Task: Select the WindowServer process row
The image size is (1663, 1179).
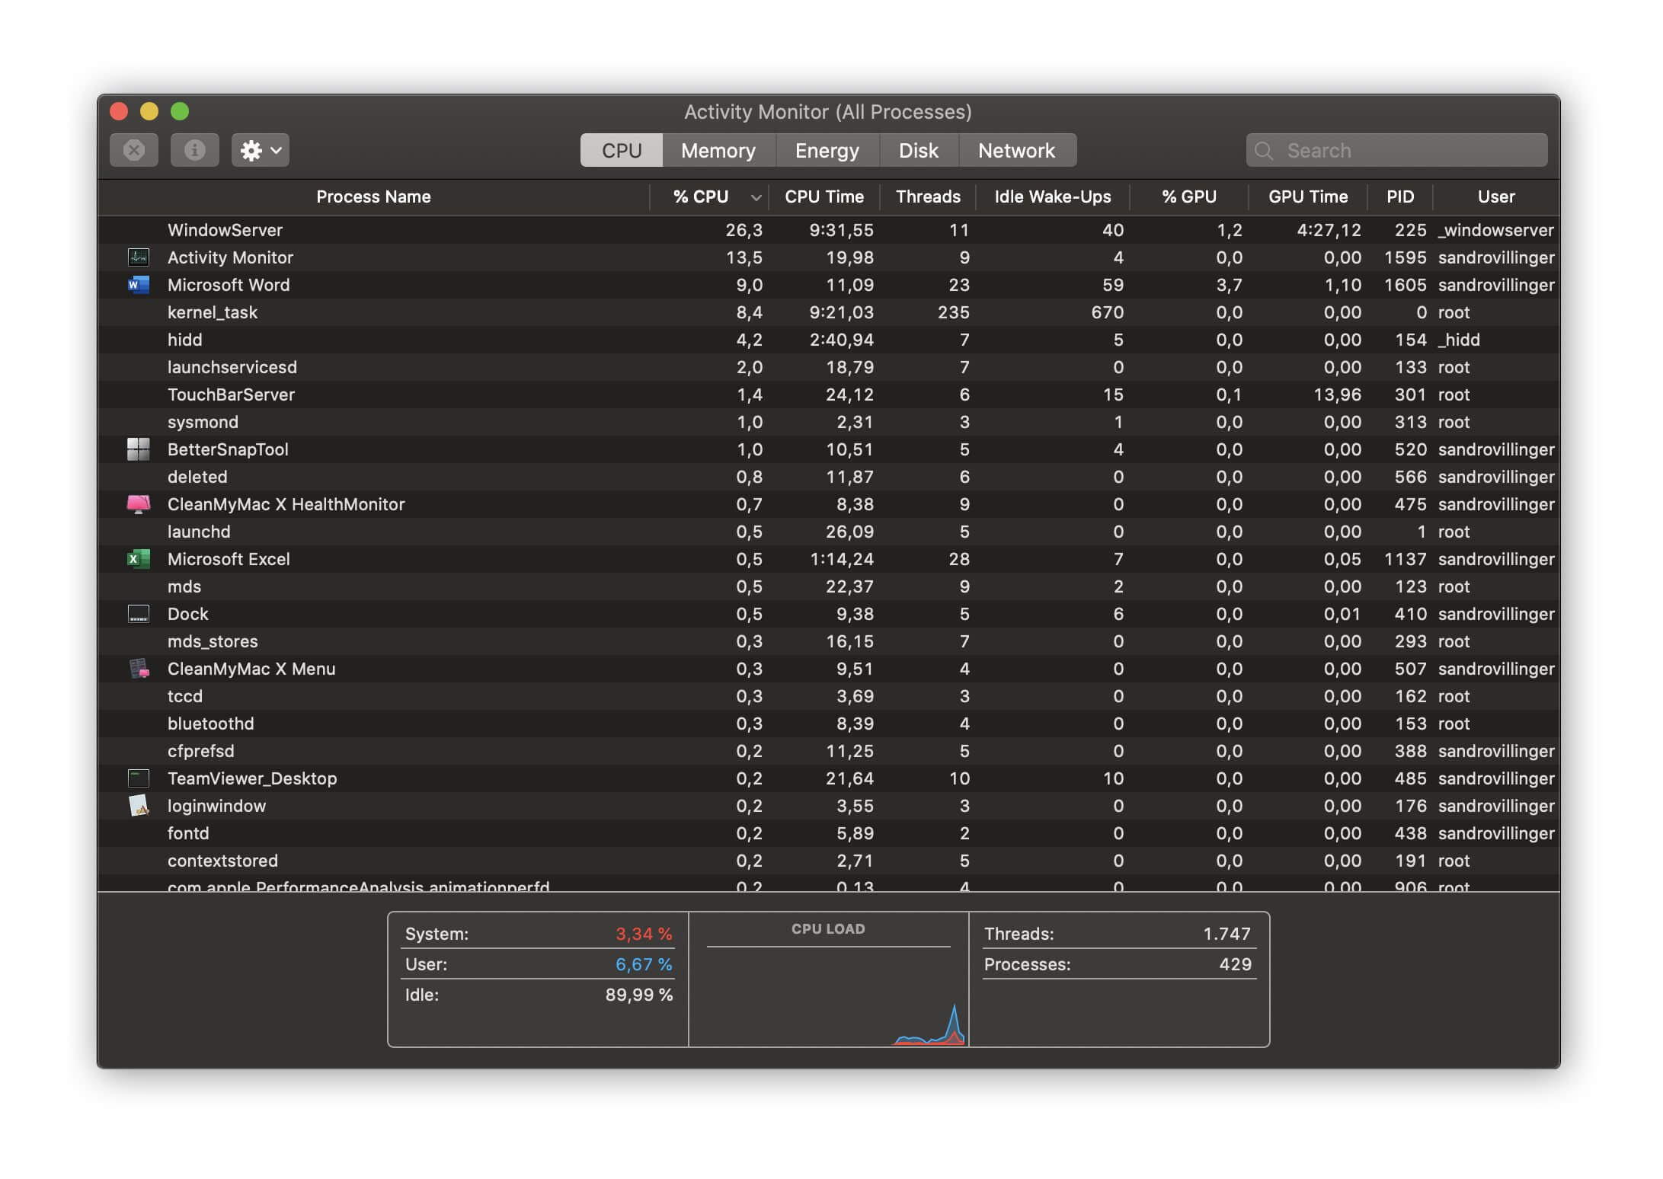Action: (829, 230)
